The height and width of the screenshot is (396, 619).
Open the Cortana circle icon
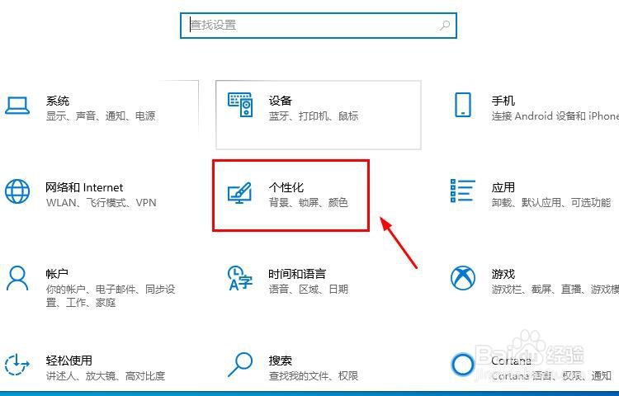[463, 365]
